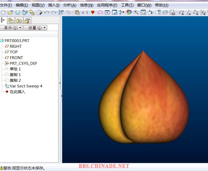The image size is (208, 171).
Task: Toggle datum planes display
Action: (x=182, y=12)
